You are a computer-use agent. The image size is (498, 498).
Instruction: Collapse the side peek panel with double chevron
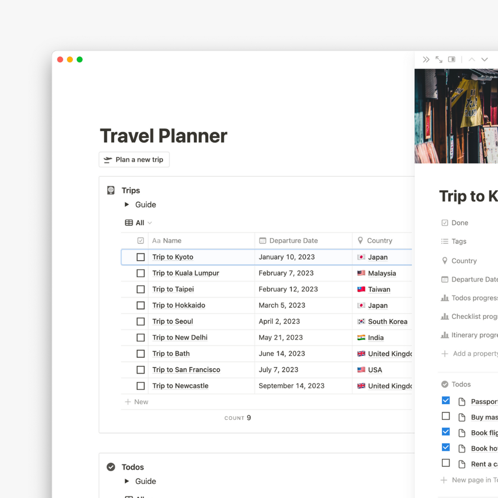pos(426,60)
